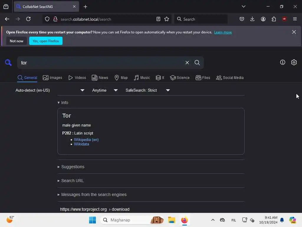This screenshot has height=227, width=302.
Task: Click the SearXNG magnifier logo
Action: (x=8, y=63)
